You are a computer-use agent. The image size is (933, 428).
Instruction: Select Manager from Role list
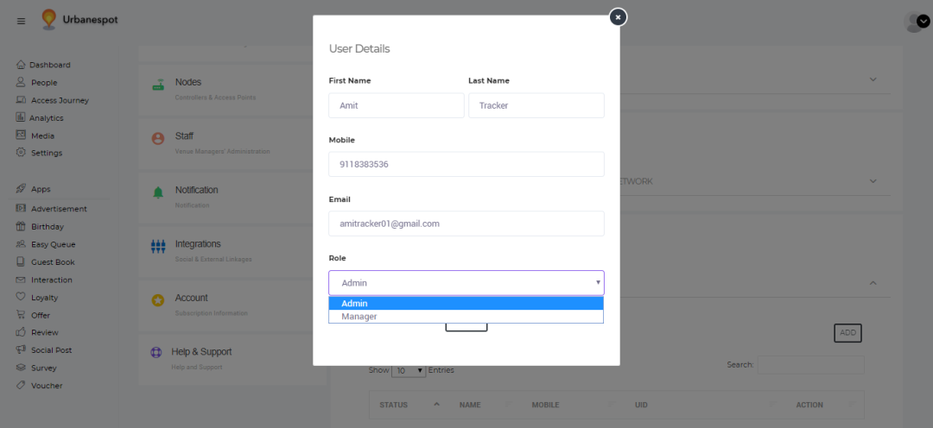466,316
